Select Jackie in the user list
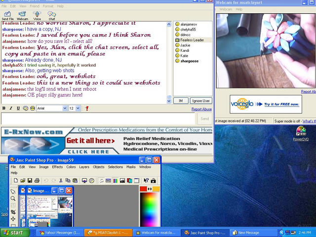 tap(185, 45)
